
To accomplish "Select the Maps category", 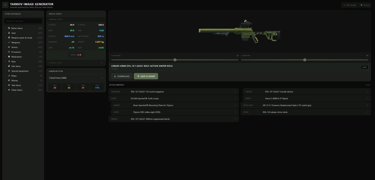I will point(23,76).
